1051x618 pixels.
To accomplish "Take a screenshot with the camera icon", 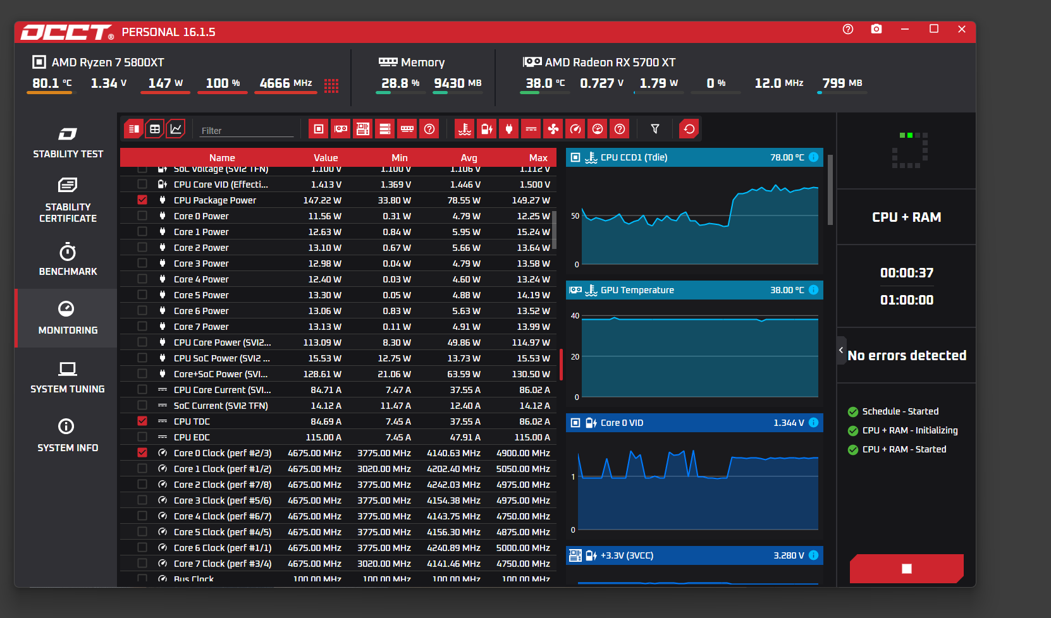I will click(876, 29).
